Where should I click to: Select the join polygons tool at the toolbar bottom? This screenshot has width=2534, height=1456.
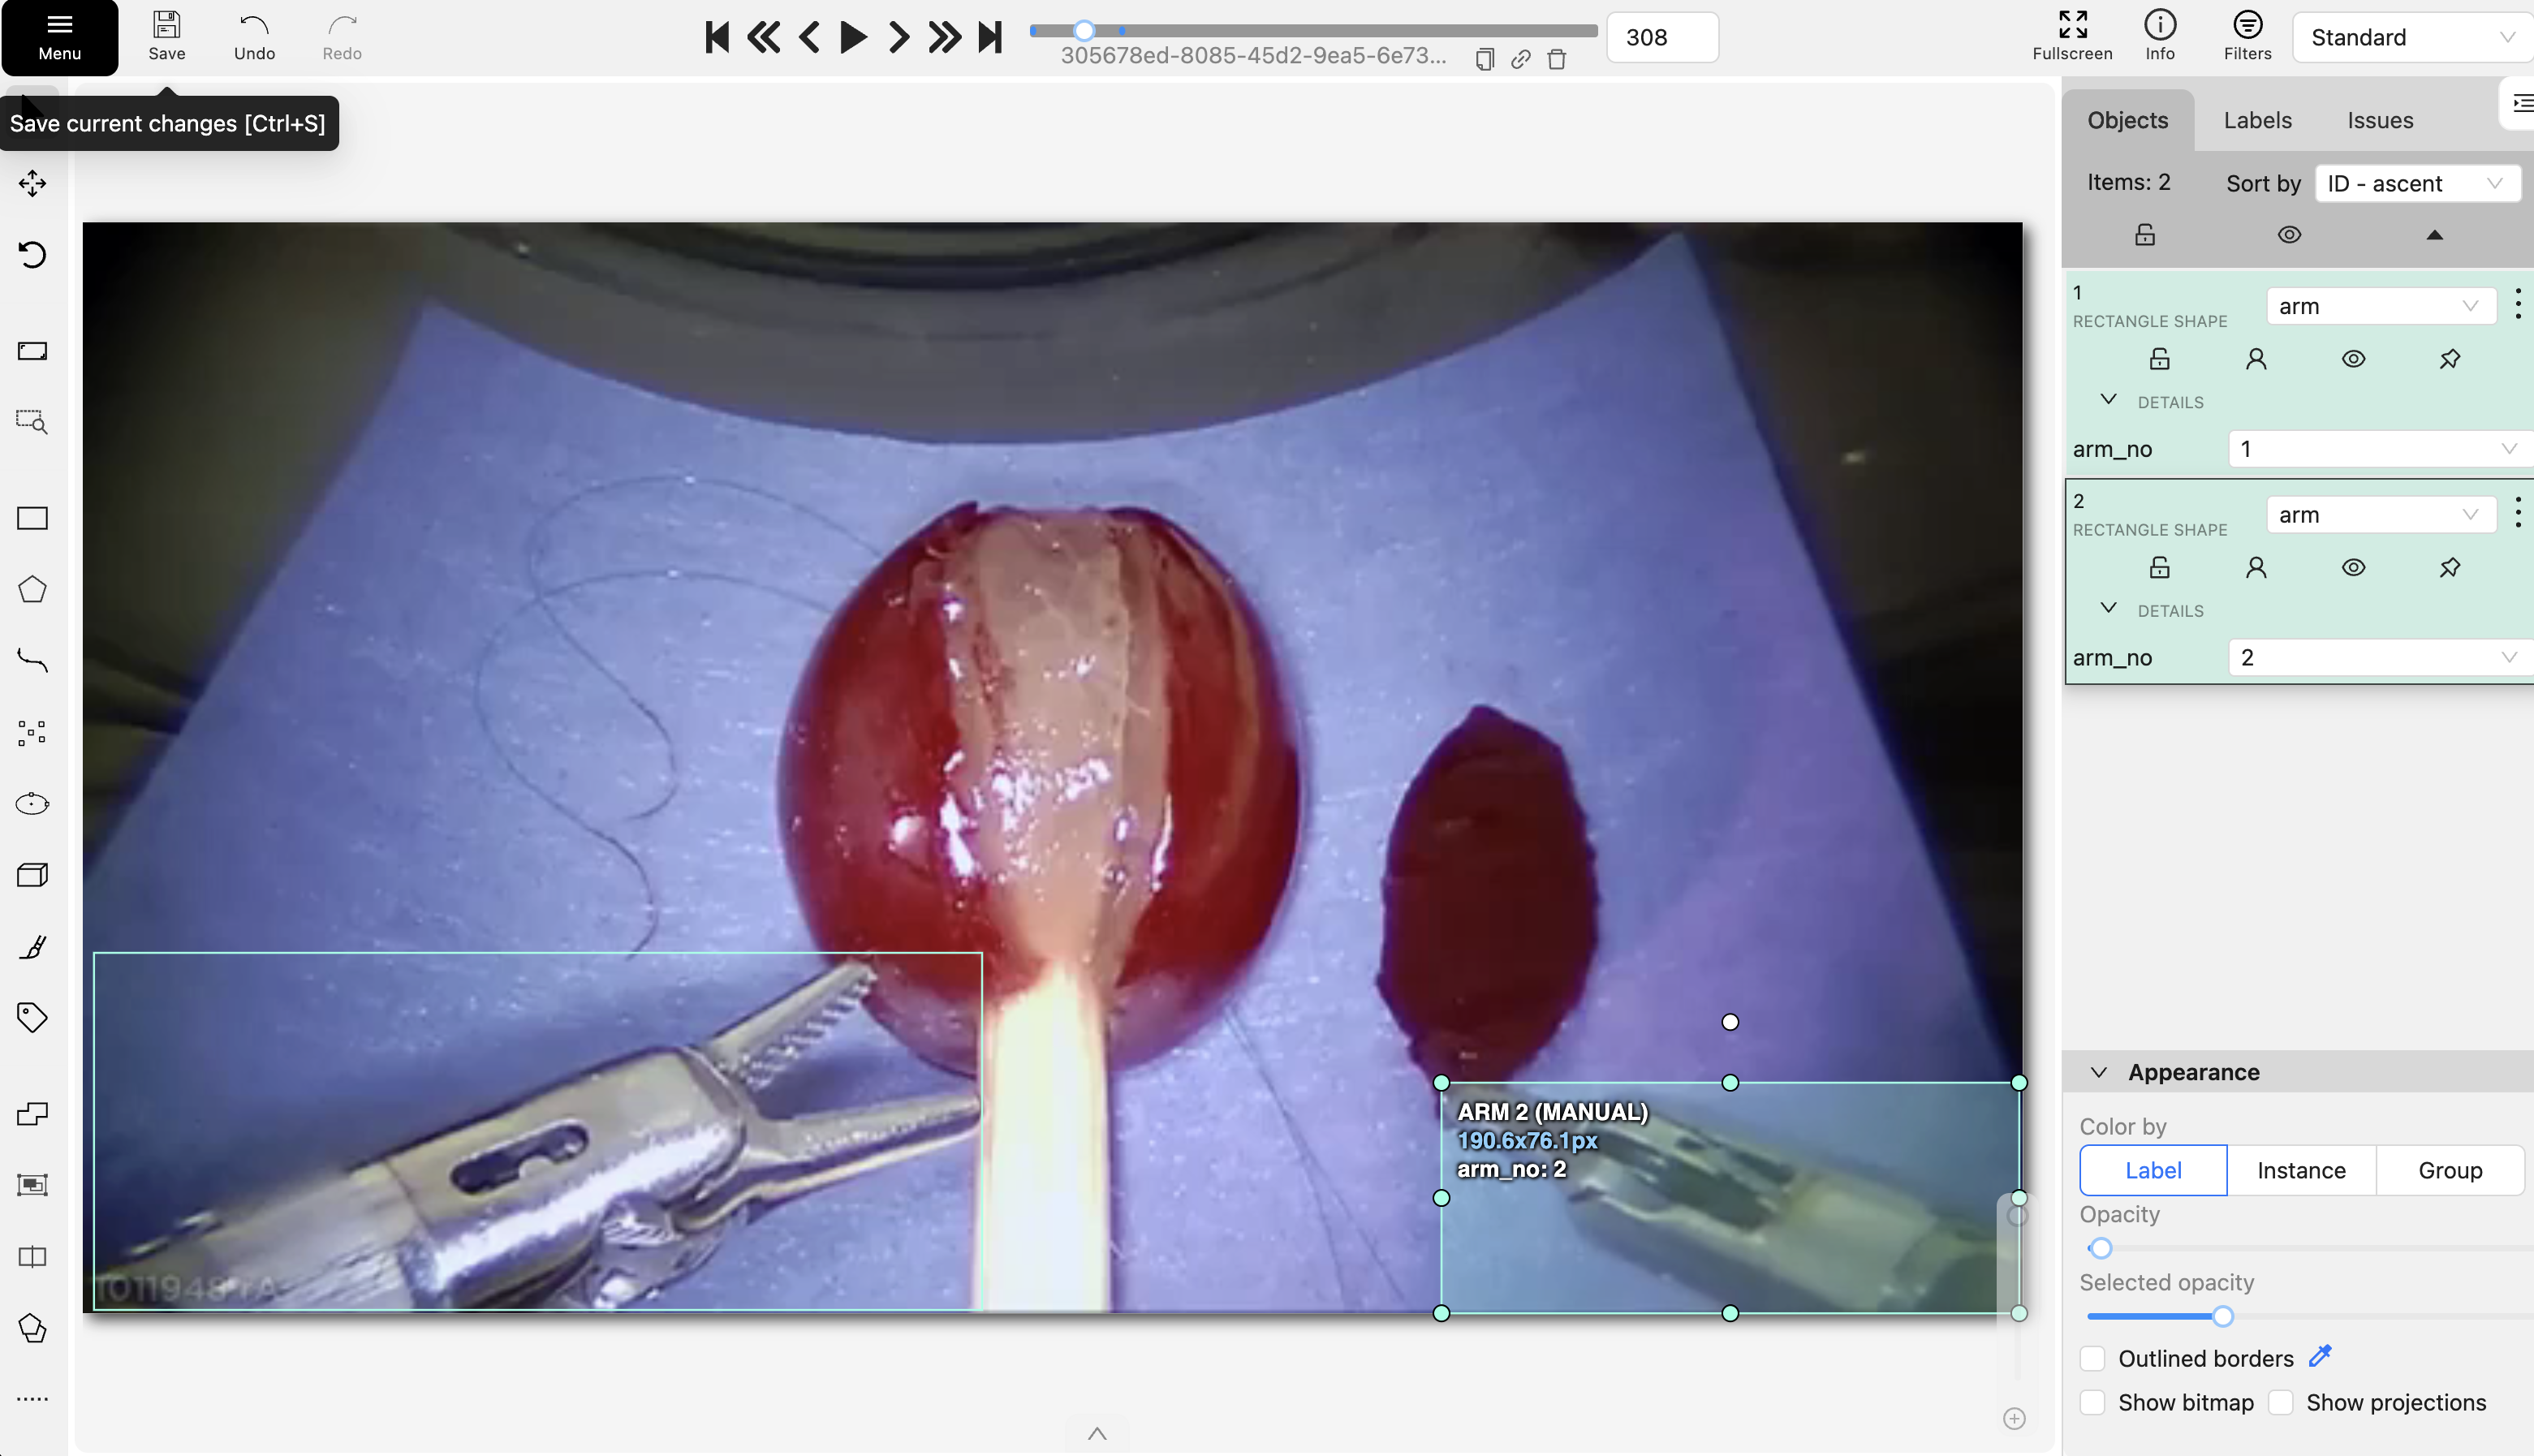point(32,1328)
